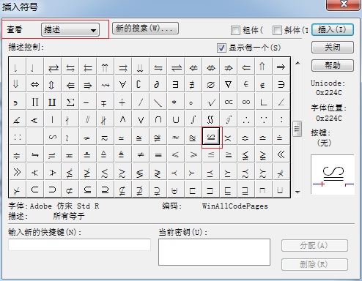
Task: Click the 关闭 button
Action: [333, 48]
